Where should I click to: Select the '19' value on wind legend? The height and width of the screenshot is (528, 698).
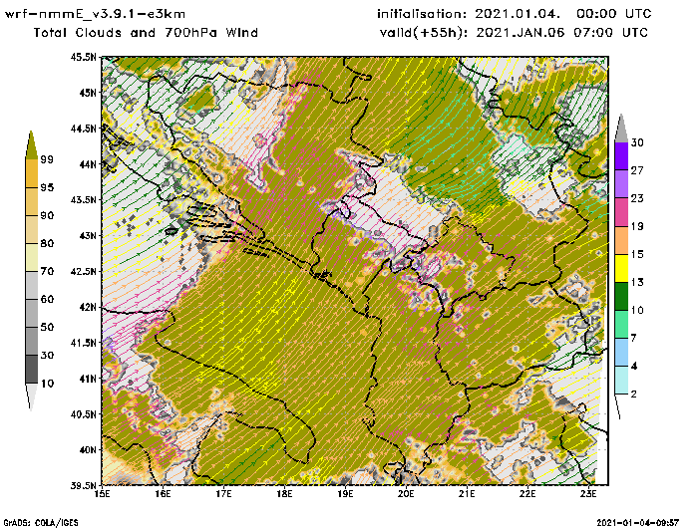[x=637, y=226]
